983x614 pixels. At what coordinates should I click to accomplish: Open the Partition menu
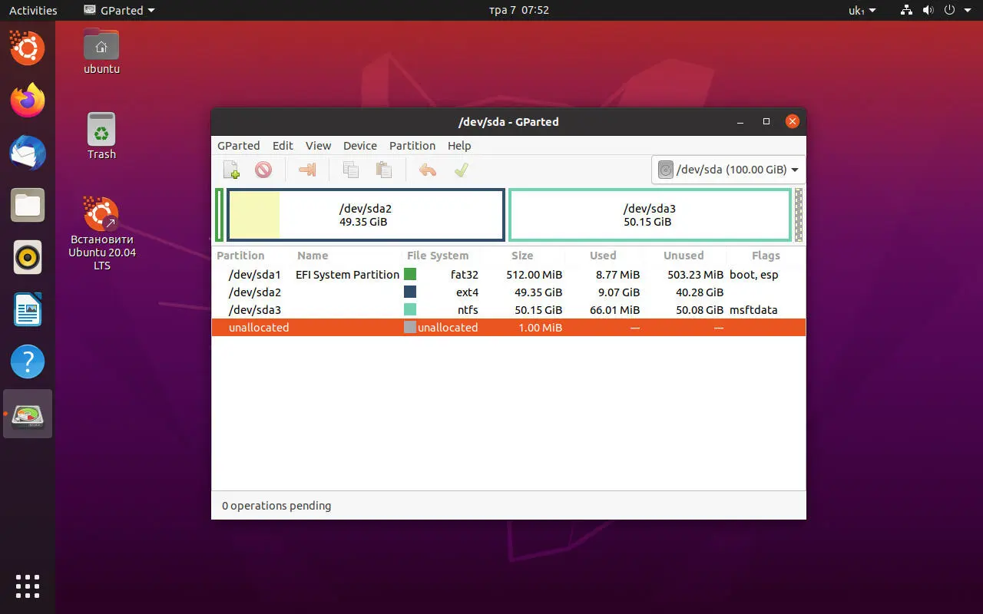coord(412,145)
